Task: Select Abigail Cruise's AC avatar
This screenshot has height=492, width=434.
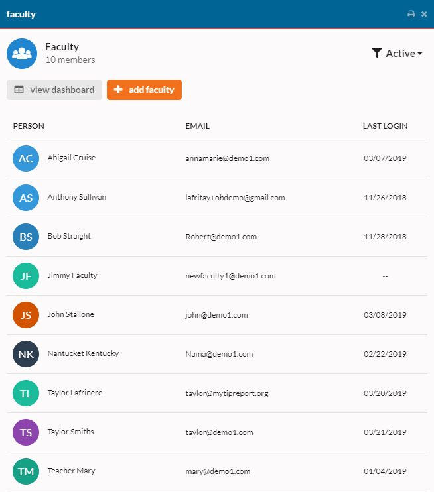Action: [x=26, y=158]
